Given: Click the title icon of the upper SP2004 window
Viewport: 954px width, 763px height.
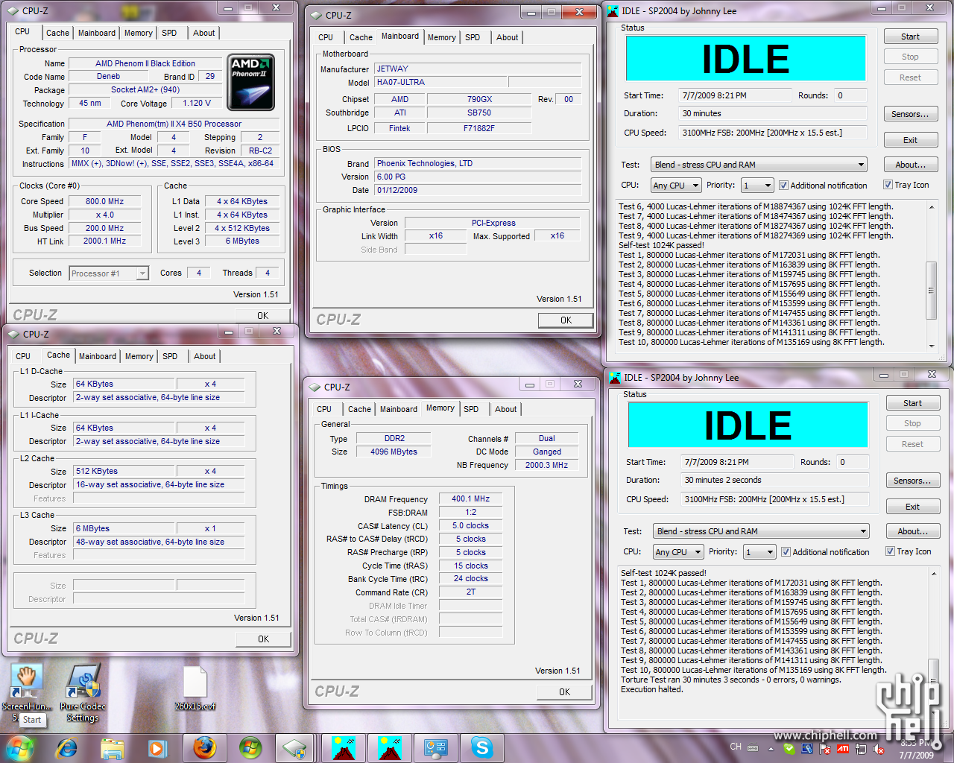Looking at the screenshot, I should pyautogui.click(x=613, y=10).
